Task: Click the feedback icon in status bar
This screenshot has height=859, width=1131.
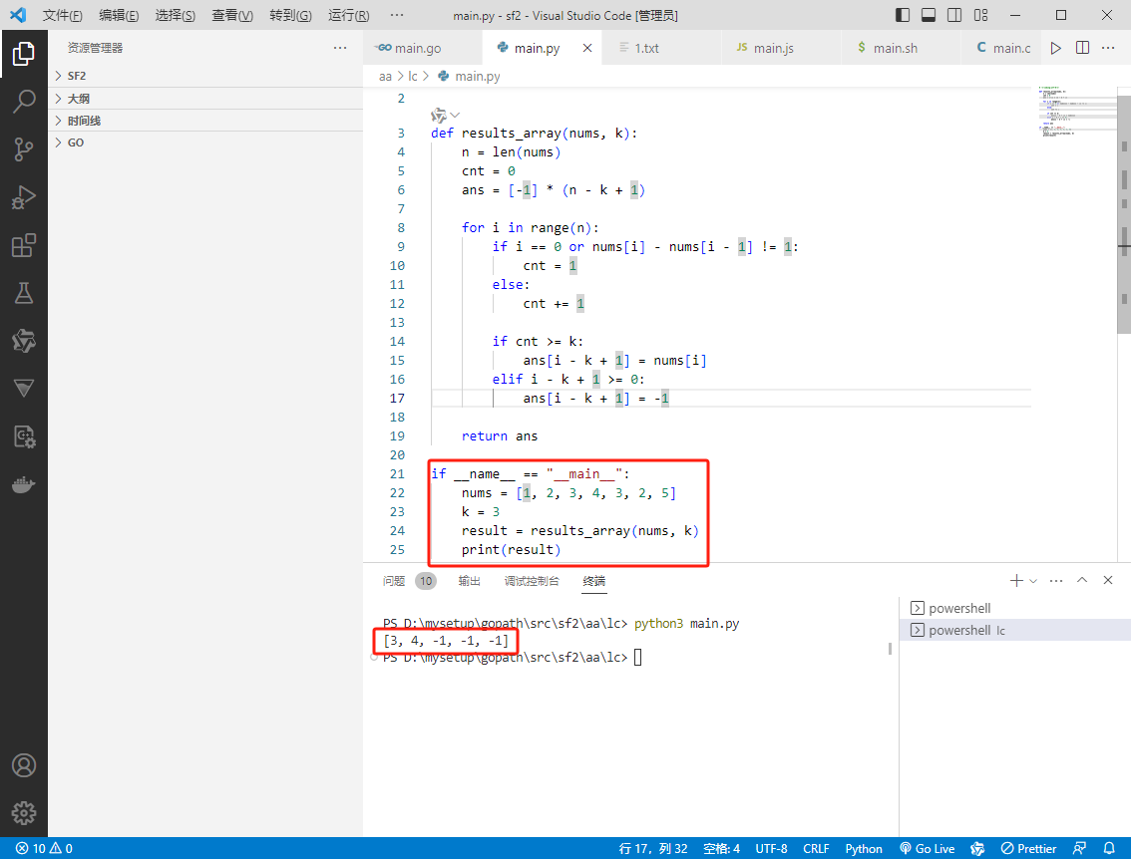Action: pyautogui.click(x=1080, y=848)
